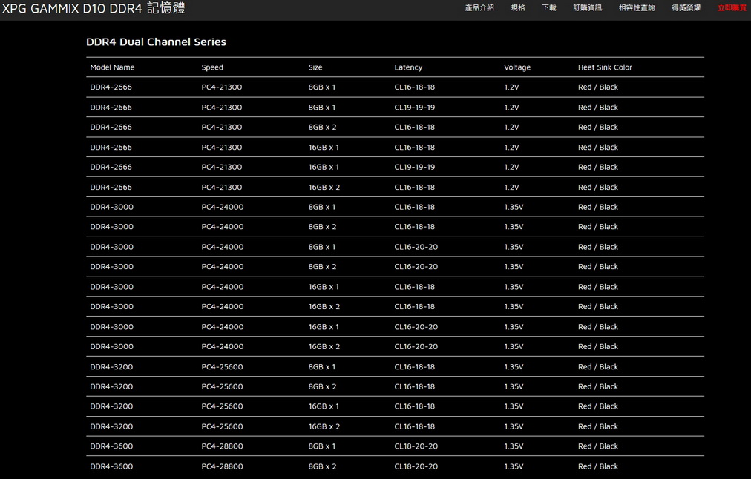The height and width of the screenshot is (479, 751).
Task: Select CL18-20-20 in the DDR4-3600 8GB x 2 row
Action: point(416,466)
